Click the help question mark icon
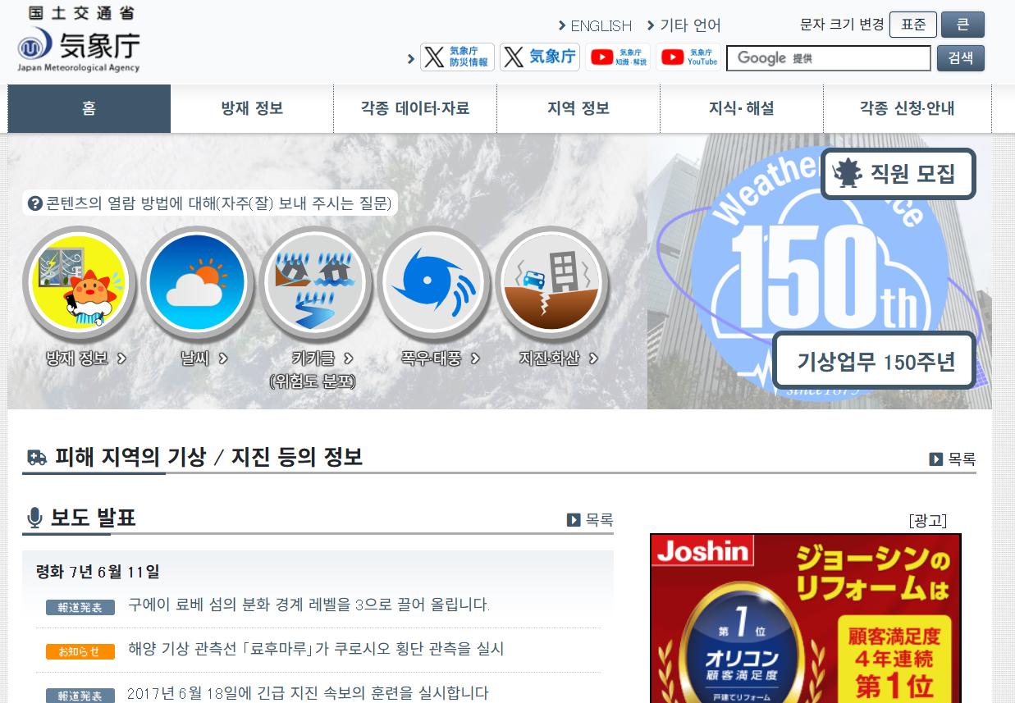This screenshot has height=703, width=1015. tap(35, 203)
